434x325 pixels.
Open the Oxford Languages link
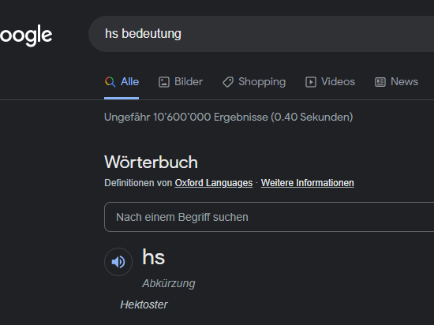[214, 183]
